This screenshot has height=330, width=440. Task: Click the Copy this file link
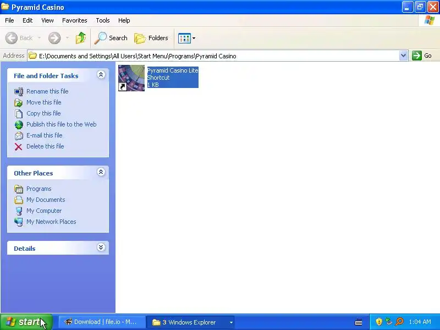pos(43,113)
